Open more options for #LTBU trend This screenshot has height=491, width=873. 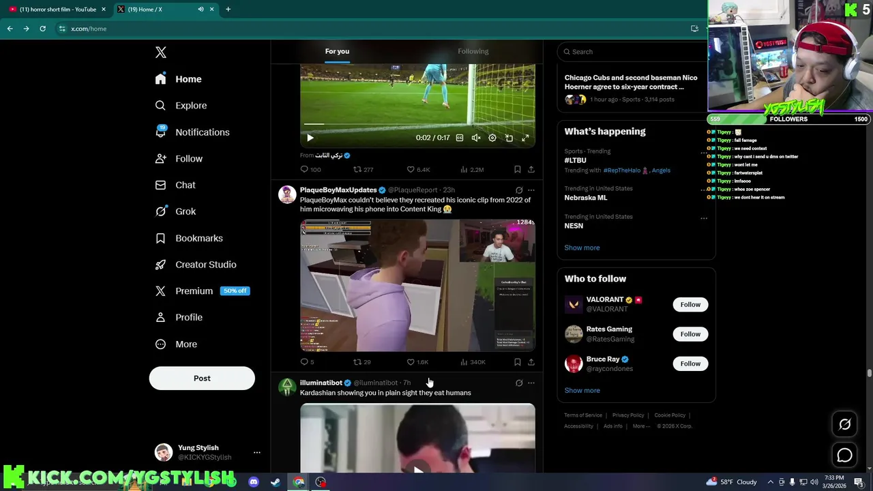[x=704, y=152]
